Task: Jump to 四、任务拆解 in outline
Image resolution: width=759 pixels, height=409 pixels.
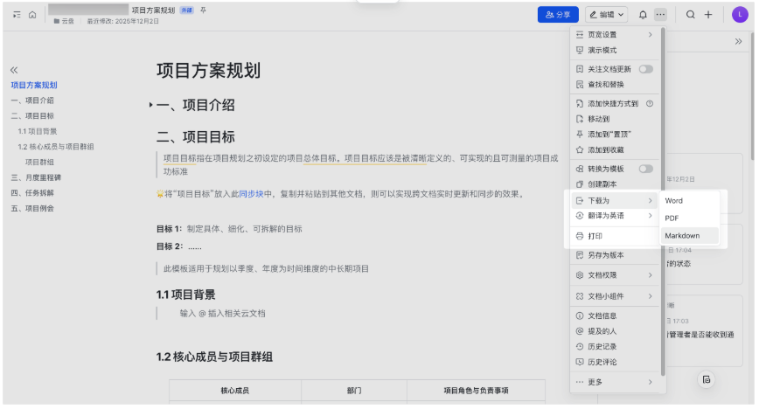Action: click(32, 192)
